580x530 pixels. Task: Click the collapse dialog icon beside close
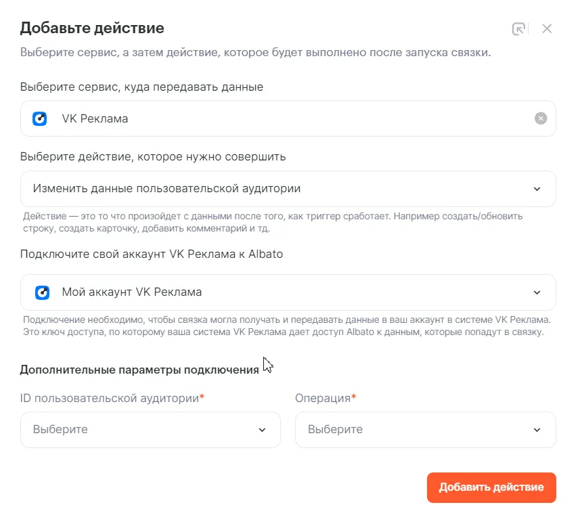coord(518,28)
